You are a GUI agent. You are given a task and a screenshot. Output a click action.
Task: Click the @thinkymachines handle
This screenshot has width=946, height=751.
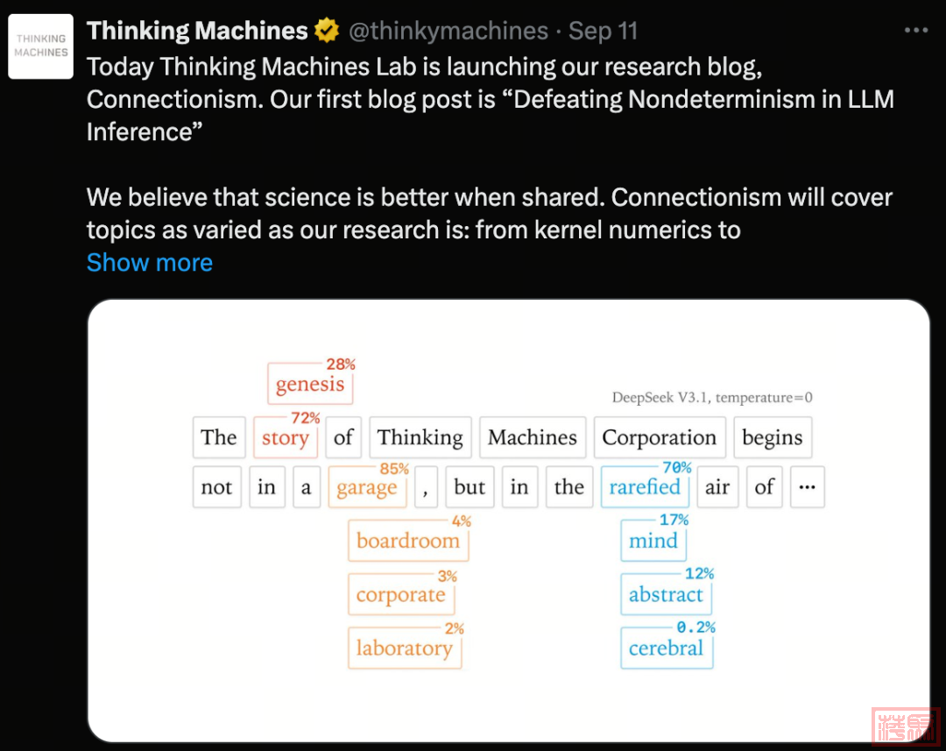[x=448, y=32]
